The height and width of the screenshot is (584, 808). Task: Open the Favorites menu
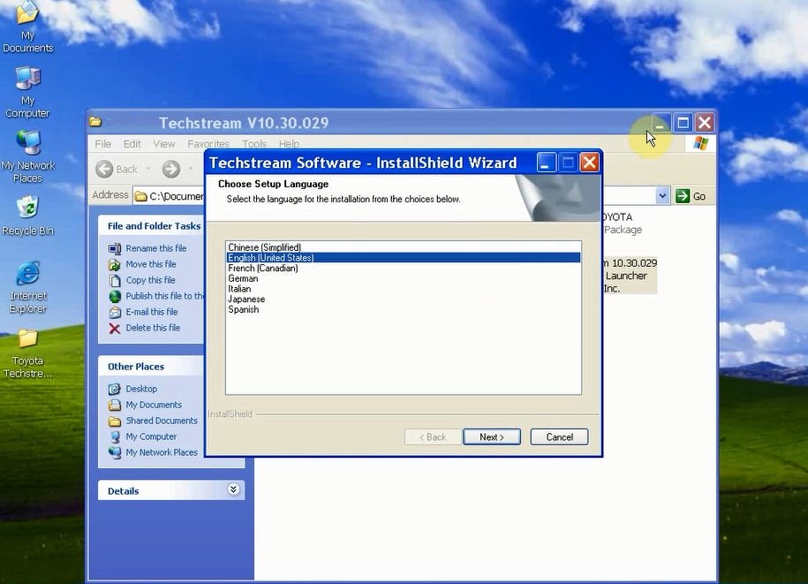(x=208, y=144)
